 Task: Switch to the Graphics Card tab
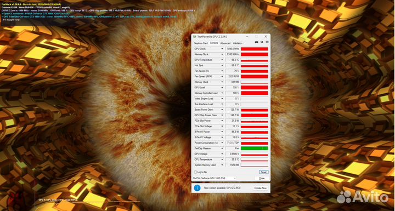(x=201, y=43)
